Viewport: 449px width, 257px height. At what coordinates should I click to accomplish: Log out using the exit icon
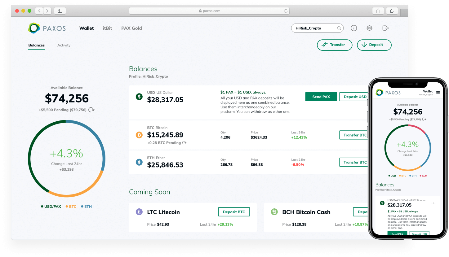click(x=385, y=28)
